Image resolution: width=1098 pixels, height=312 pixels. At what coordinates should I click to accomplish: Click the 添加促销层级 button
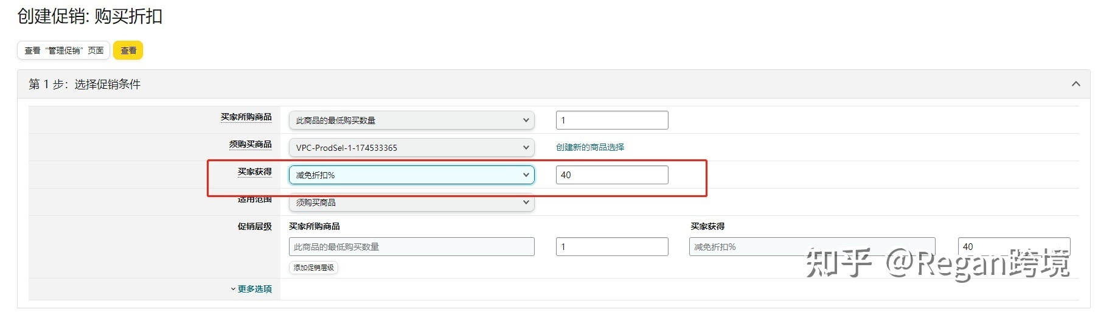pyautogui.click(x=314, y=268)
